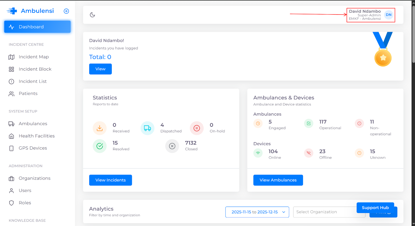This screenshot has height=226, width=415.
Task: Open Incident List from the sidebar
Action: pos(33,81)
